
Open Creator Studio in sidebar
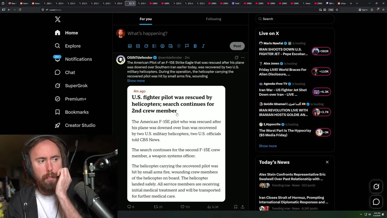point(75,125)
